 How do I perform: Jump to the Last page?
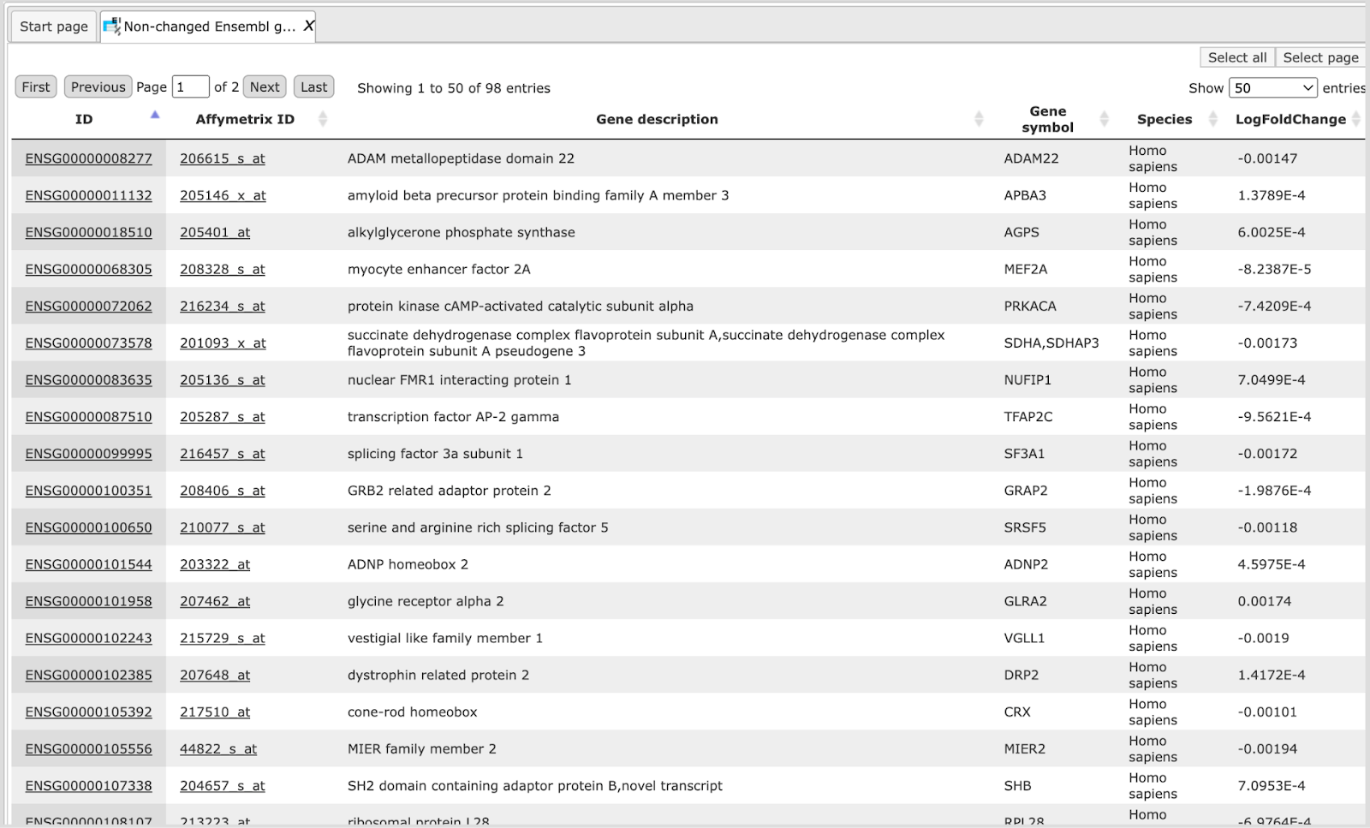pyautogui.click(x=313, y=86)
